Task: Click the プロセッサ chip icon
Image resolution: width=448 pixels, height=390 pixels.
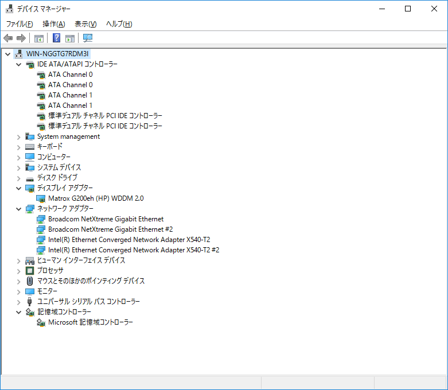Action: tap(30, 271)
